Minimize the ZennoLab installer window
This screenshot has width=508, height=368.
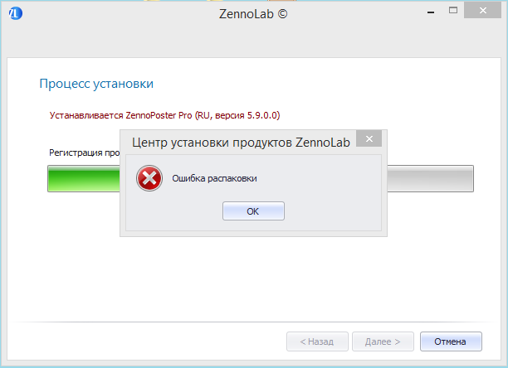click(x=431, y=12)
